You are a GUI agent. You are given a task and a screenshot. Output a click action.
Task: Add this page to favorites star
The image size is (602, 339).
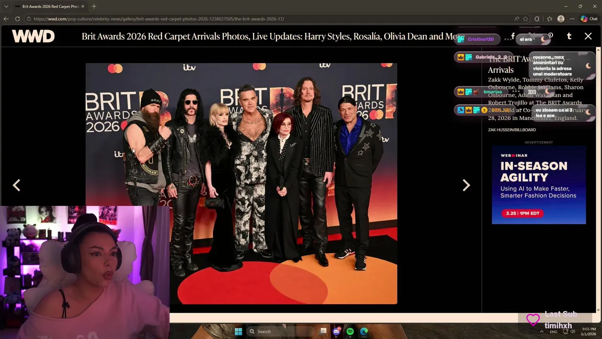pyautogui.click(x=526, y=19)
